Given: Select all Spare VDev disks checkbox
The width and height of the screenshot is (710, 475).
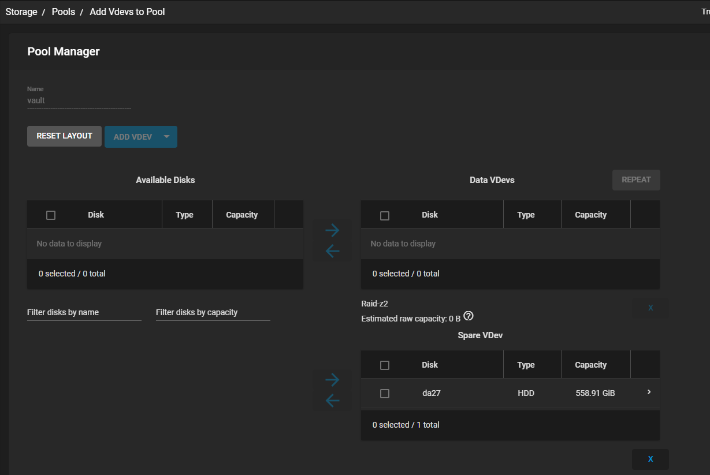Looking at the screenshot, I should [385, 365].
